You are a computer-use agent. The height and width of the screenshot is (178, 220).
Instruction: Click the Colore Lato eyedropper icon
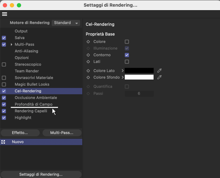click(160, 70)
